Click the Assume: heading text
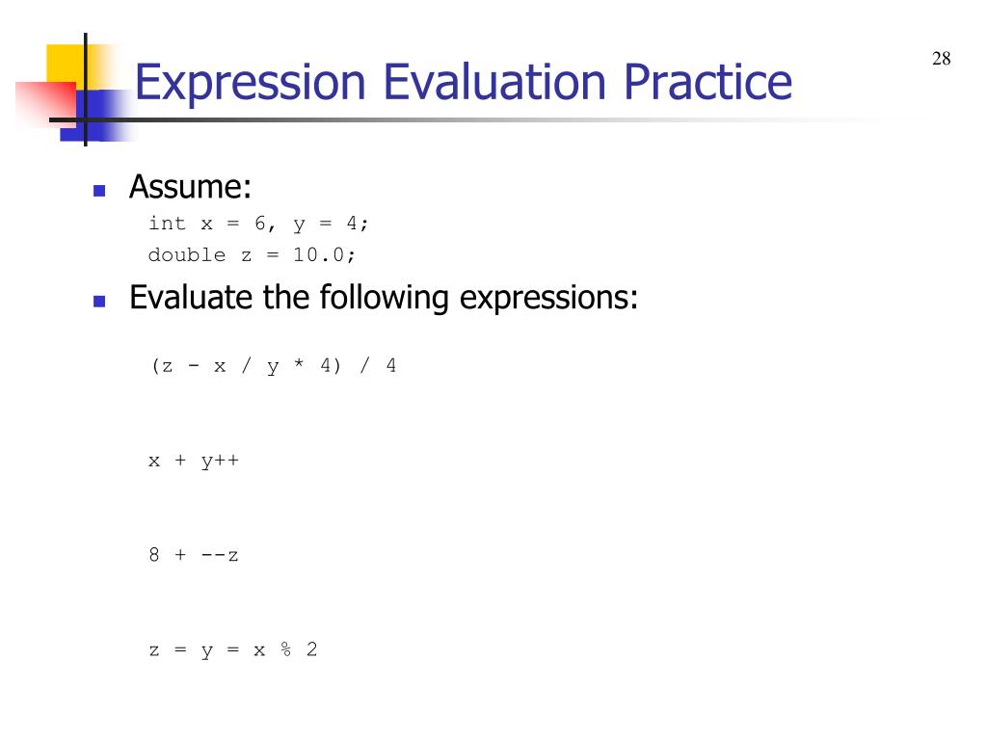Image resolution: width=987 pixels, height=740 pixels. pyautogui.click(x=190, y=187)
